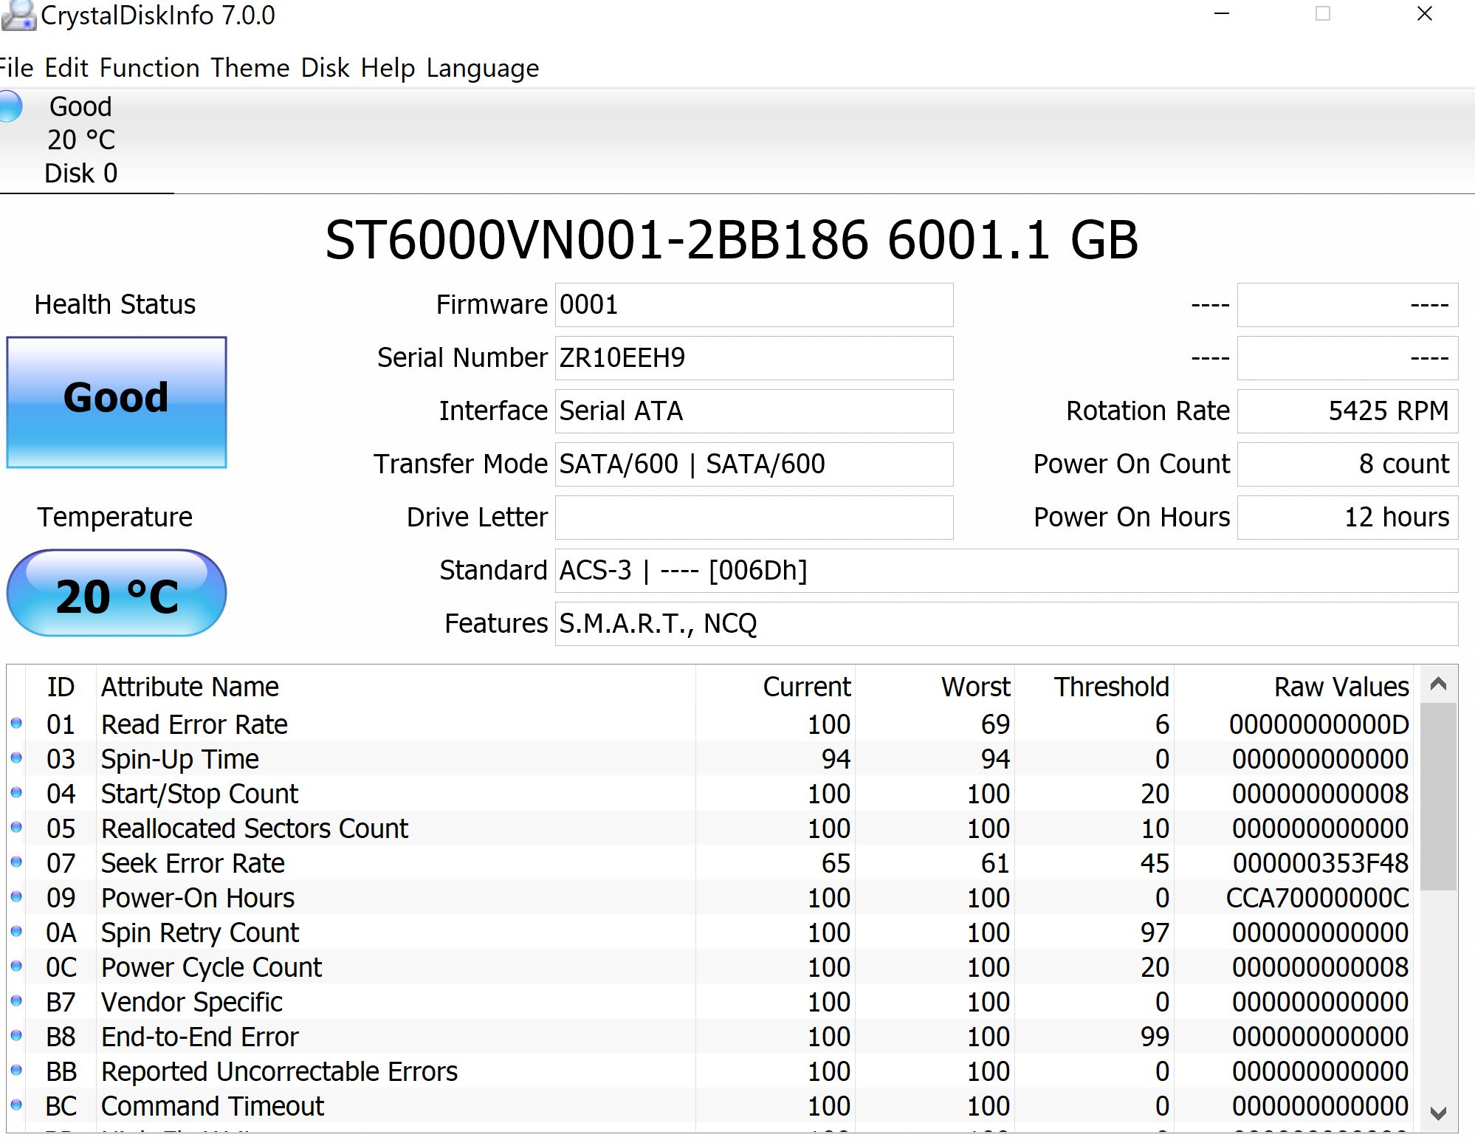Click raw value CCA70000000C of Power-On Hours
This screenshot has width=1475, height=1140.
point(1318,898)
